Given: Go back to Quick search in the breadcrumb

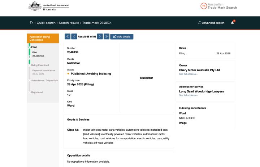Looking at the screenshot, I should coord(46,23).
